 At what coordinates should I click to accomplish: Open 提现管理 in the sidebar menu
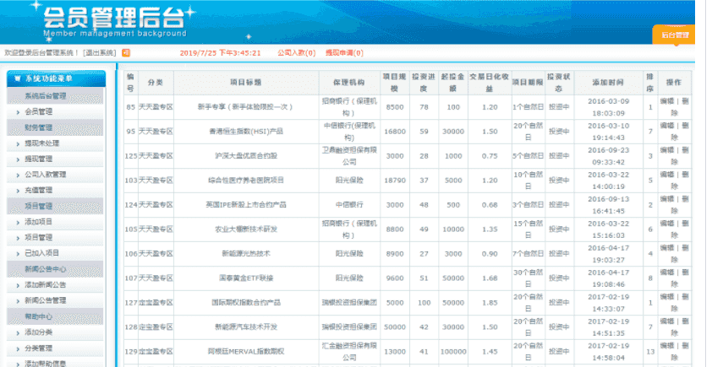(39, 159)
